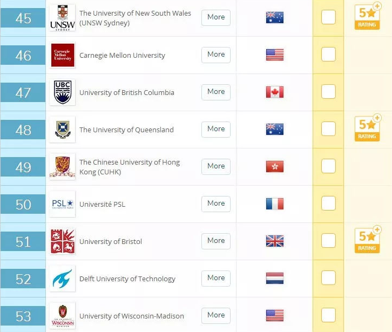Expand More for Delft University of Technology
This screenshot has width=392, height=332.
216,278
